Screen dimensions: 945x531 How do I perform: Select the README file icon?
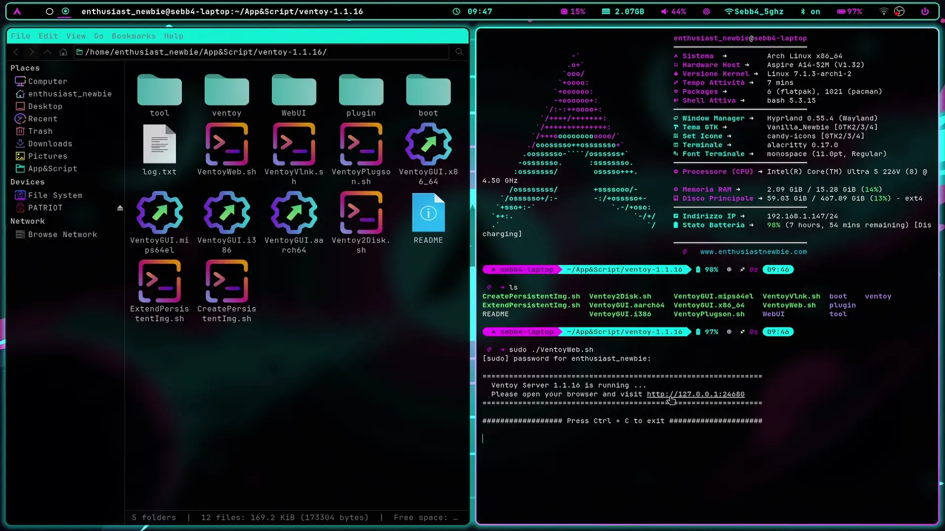click(x=429, y=213)
